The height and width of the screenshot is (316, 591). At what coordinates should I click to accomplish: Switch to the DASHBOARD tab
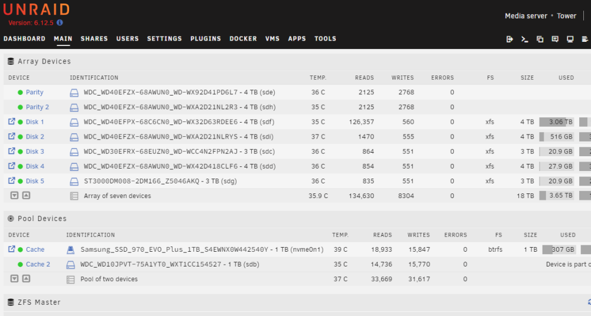click(x=24, y=39)
